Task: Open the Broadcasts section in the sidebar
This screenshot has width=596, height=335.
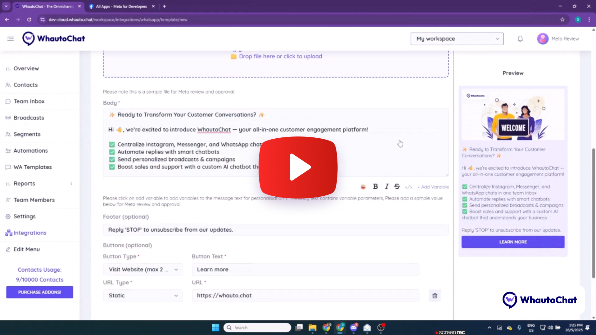Action: point(29,118)
